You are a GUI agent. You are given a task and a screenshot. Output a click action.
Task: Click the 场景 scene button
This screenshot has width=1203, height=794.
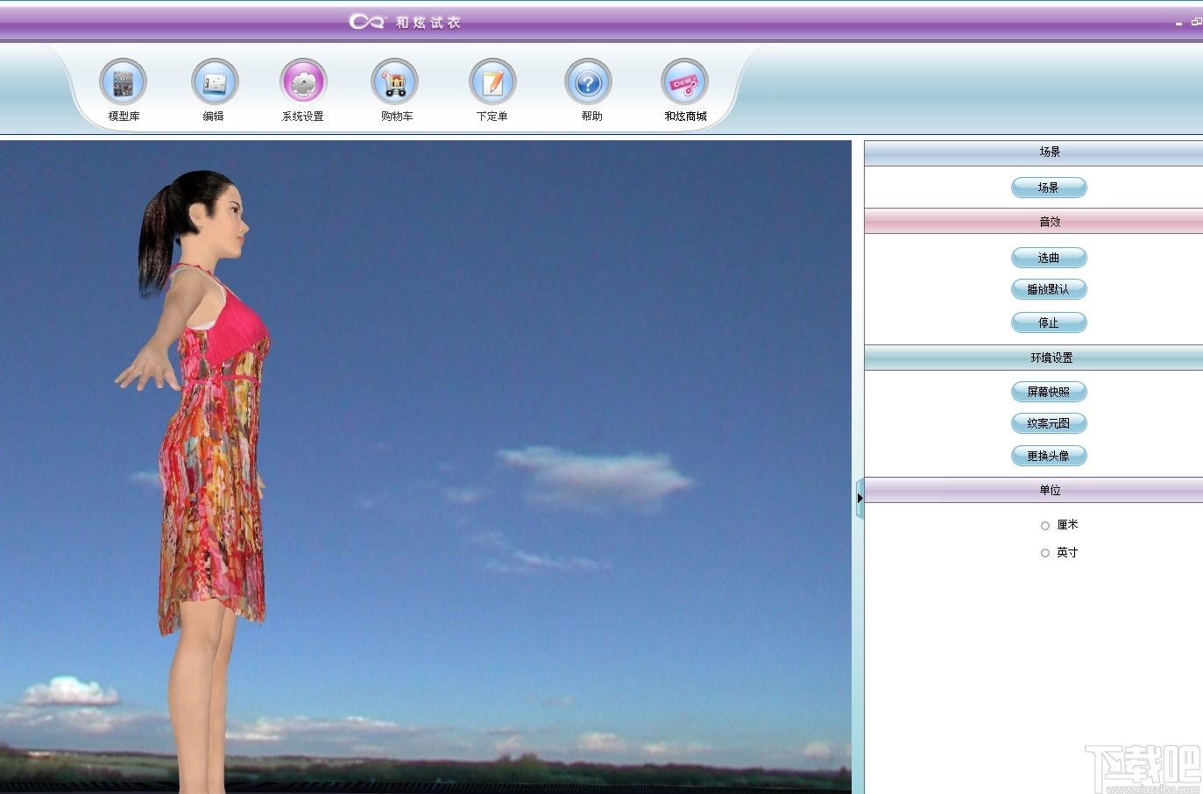coord(1049,188)
